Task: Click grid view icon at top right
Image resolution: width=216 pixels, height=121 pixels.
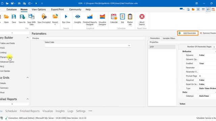Action: [203, 9]
